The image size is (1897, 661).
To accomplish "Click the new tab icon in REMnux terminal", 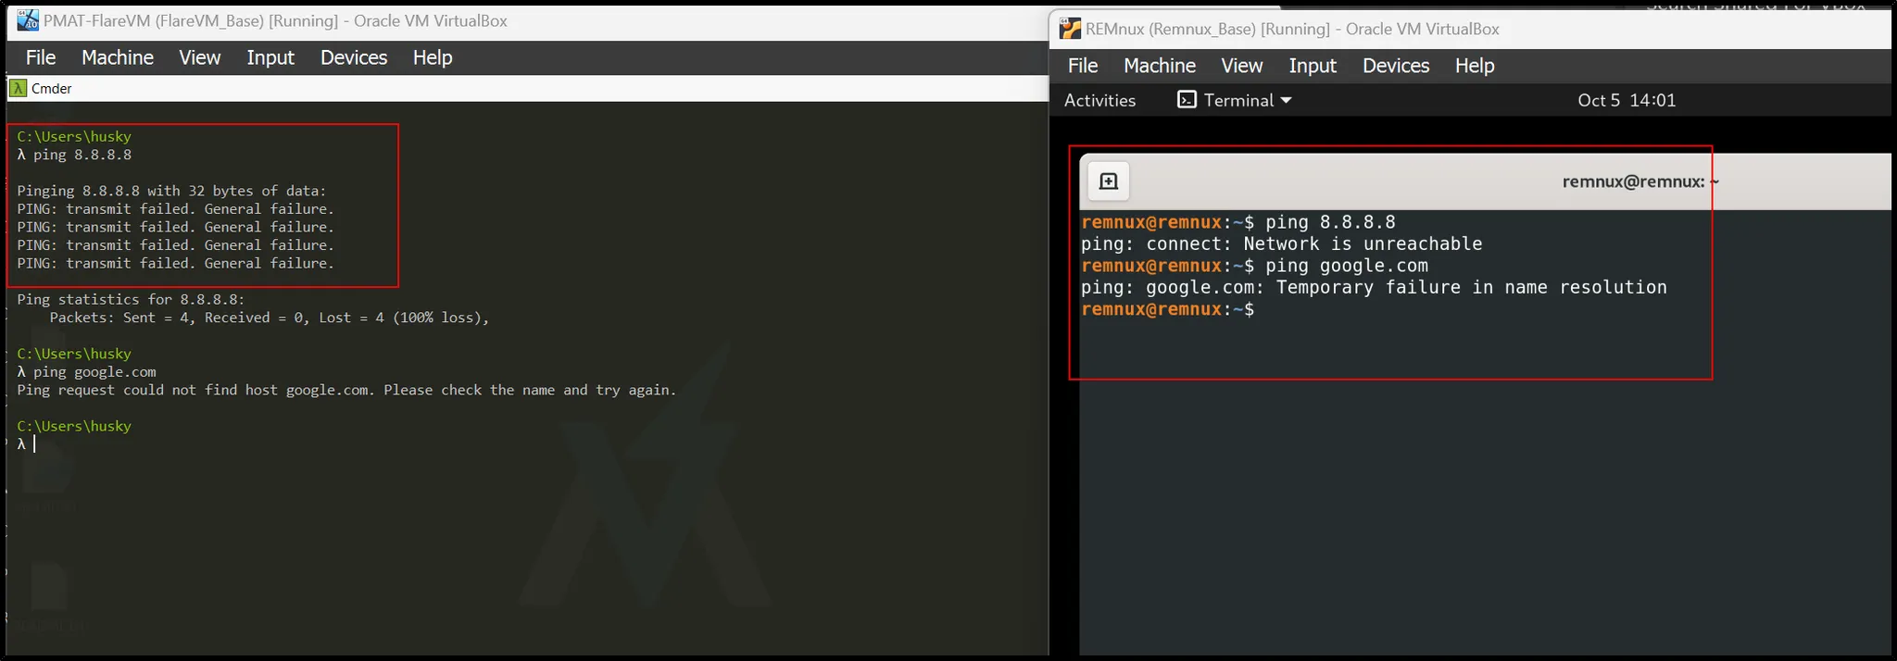I will [x=1108, y=181].
